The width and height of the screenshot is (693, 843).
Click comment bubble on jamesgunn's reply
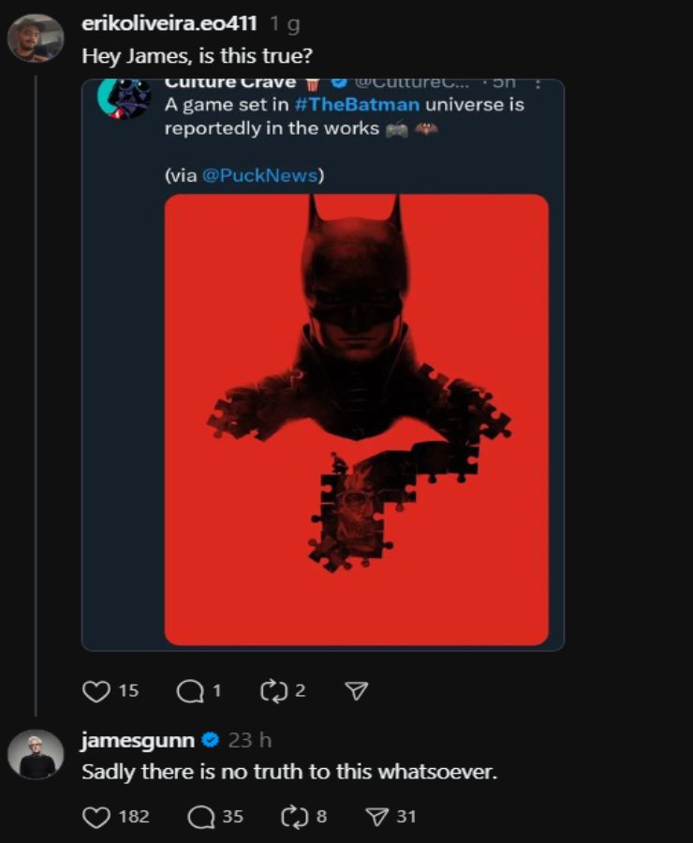(x=200, y=817)
